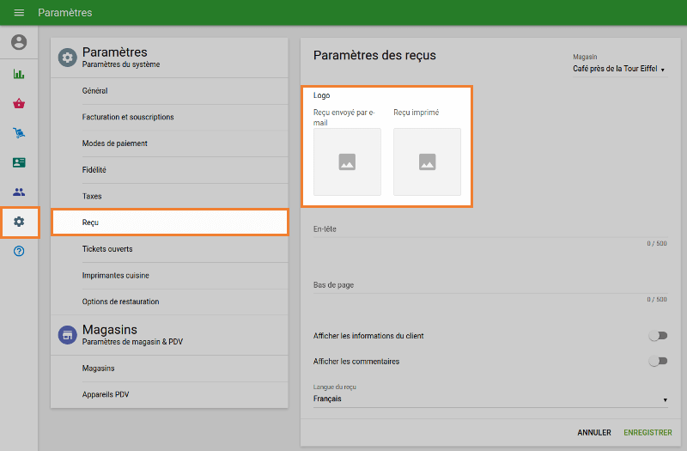
Task: Open the help question mark icon
Action: click(x=19, y=252)
